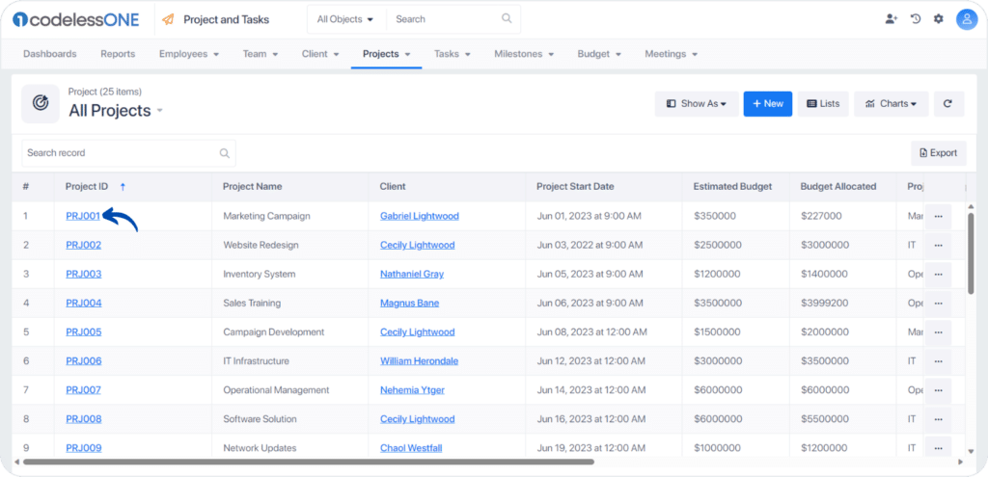Screen dimensions: 988x477
Task: Click the New button
Action: click(x=768, y=104)
